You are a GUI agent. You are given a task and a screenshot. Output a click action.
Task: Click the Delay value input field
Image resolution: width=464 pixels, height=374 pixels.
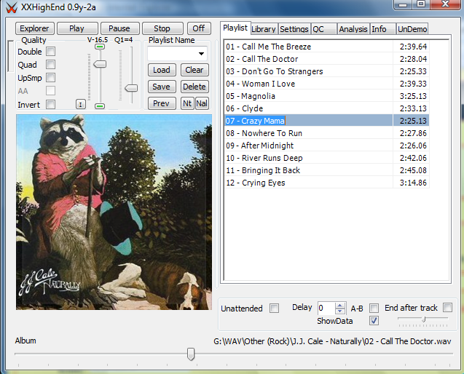pyautogui.click(x=326, y=308)
